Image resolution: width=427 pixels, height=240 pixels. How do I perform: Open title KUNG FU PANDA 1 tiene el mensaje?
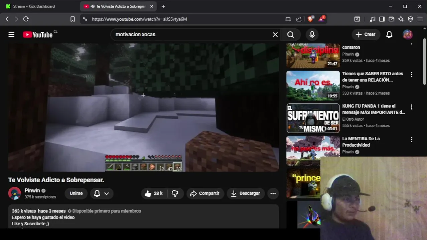coord(374,109)
